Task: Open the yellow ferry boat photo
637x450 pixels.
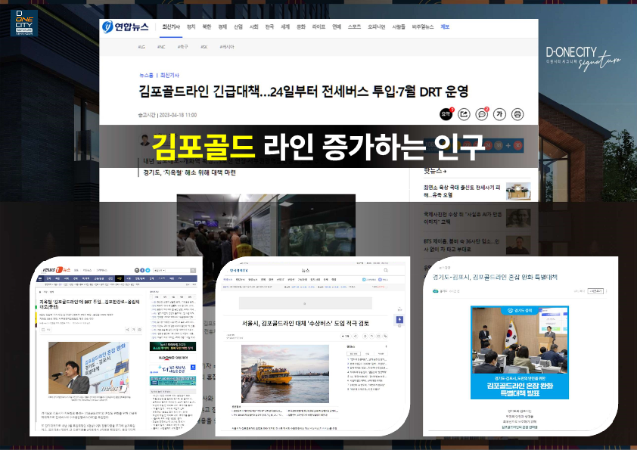Action: click(x=284, y=374)
